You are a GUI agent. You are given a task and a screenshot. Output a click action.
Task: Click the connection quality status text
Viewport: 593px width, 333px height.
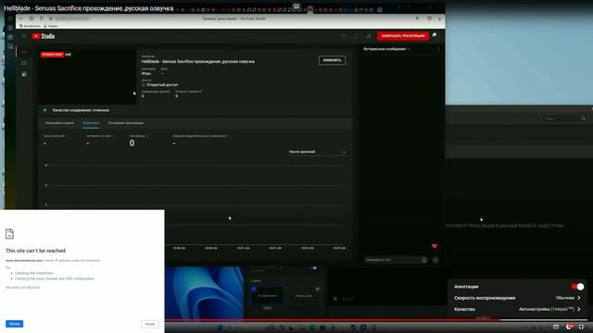click(x=81, y=110)
